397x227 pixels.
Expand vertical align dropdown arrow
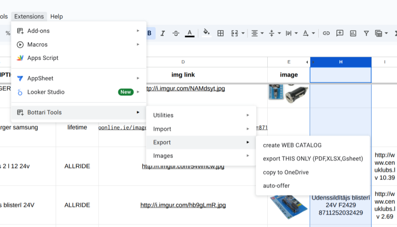[279, 33]
